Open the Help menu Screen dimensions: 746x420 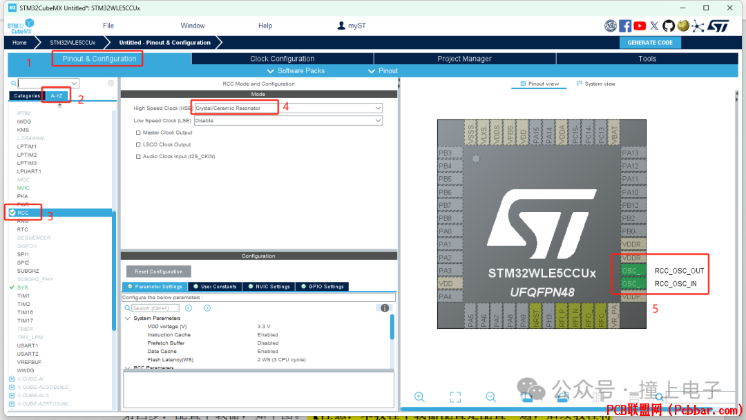(265, 26)
